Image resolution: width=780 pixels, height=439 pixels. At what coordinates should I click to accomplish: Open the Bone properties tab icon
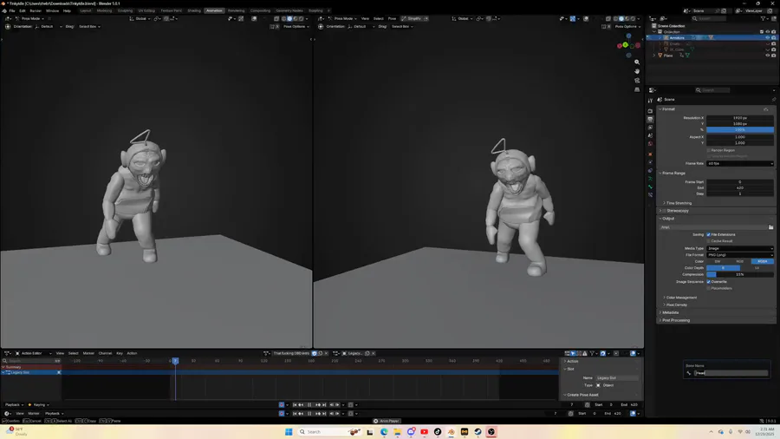tap(650, 187)
